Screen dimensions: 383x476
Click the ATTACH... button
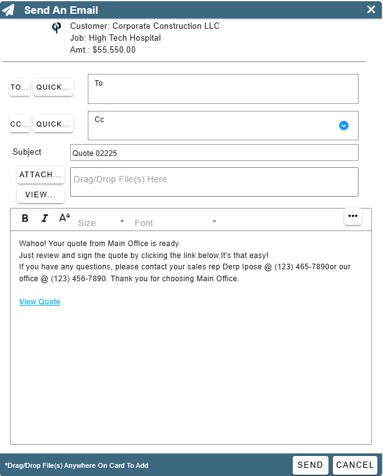click(41, 175)
